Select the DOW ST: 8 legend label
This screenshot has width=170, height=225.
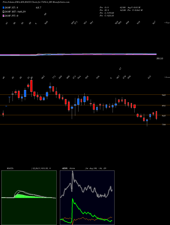coord(11,8)
